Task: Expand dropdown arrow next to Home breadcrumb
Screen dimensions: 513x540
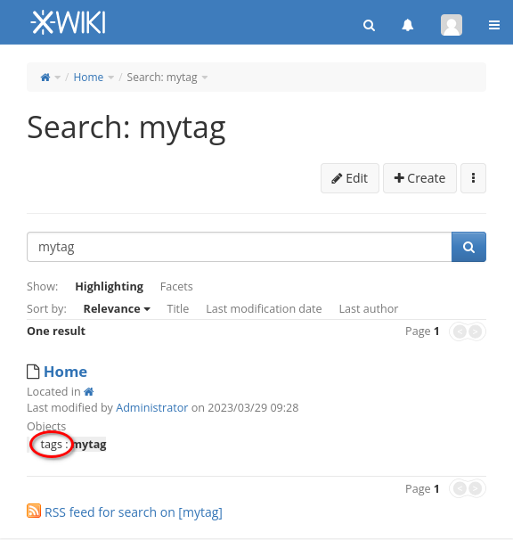Action: 110,78
